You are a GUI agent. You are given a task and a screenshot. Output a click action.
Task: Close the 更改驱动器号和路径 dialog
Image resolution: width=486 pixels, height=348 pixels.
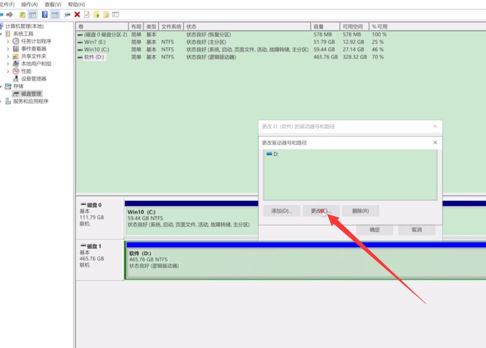pyautogui.click(x=435, y=142)
